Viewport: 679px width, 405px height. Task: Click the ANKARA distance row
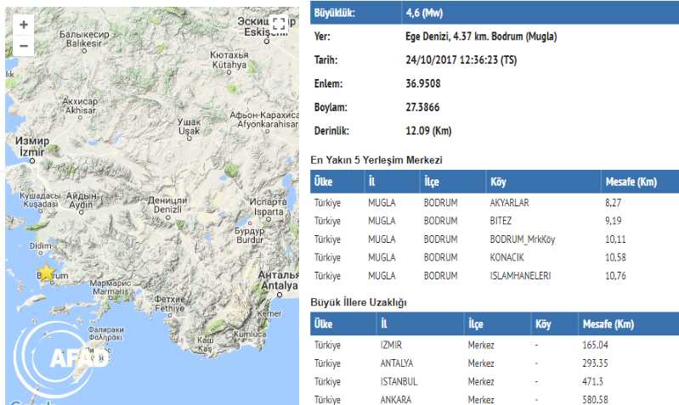[x=493, y=399]
